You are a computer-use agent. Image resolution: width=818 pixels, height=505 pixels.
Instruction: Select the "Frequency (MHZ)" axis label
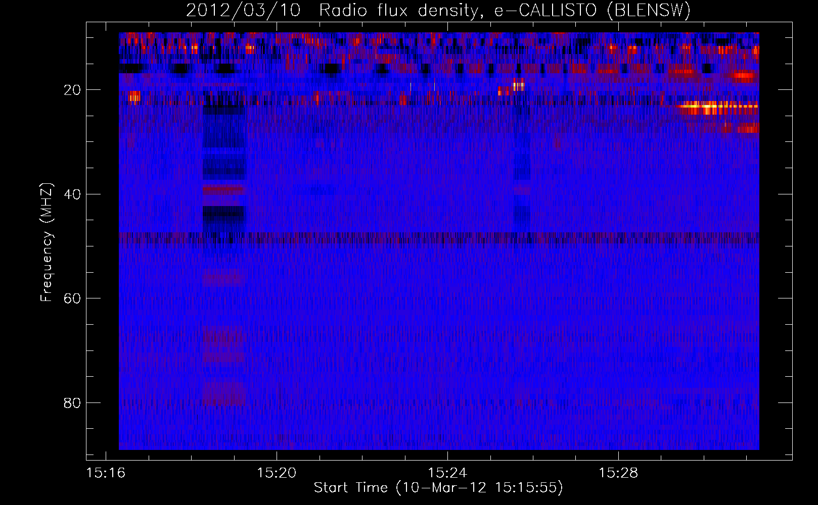(47, 242)
